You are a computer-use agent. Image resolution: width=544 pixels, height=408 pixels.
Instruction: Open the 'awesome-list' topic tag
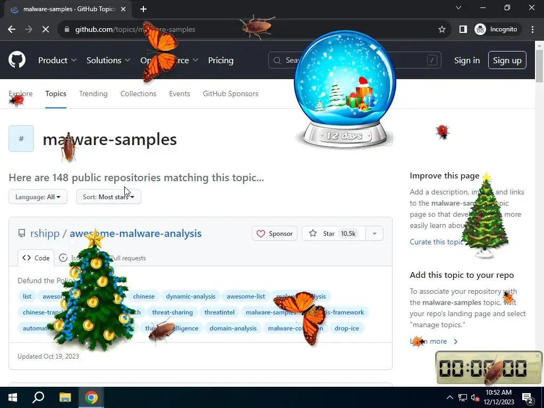[245, 296]
